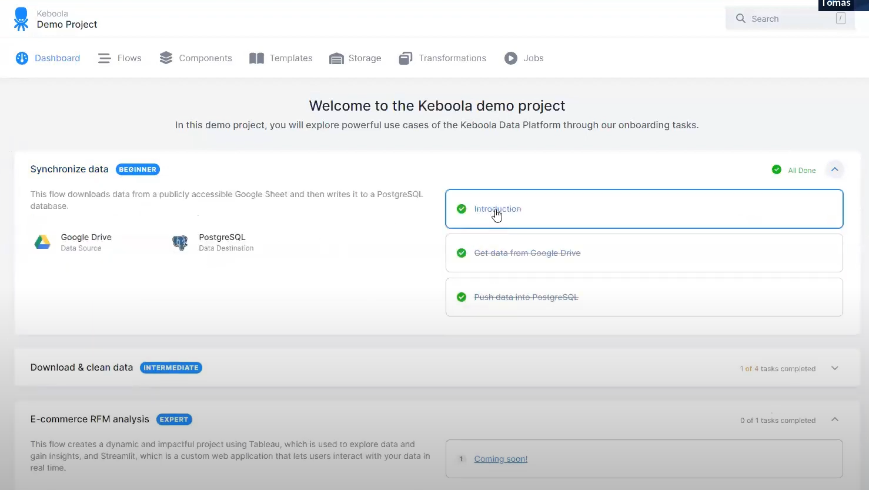Click inside the Search input field
The width and height of the screenshot is (869, 490).
788,18
